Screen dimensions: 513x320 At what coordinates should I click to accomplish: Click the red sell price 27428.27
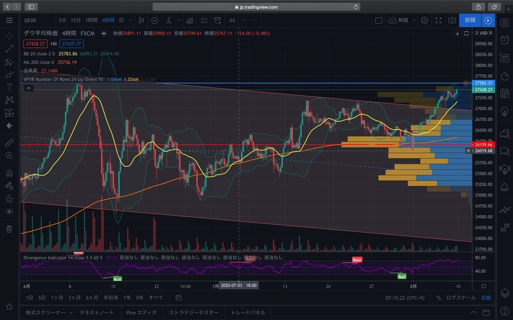click(35, 44)
